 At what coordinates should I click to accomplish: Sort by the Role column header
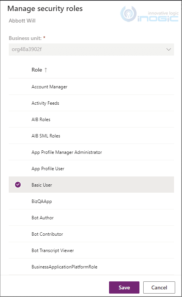(x=37, y=70)
